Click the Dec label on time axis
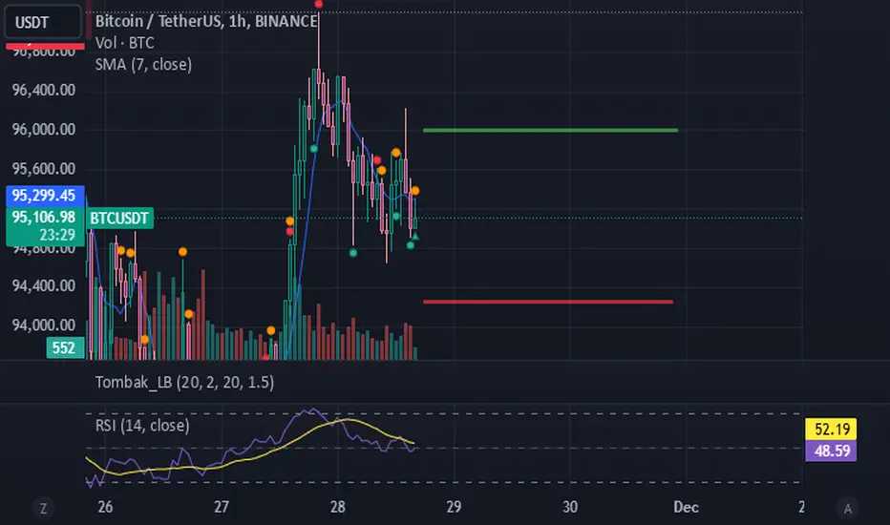This screenshot has height=525, width=890. pyautogui.click(x=686, y=507)
